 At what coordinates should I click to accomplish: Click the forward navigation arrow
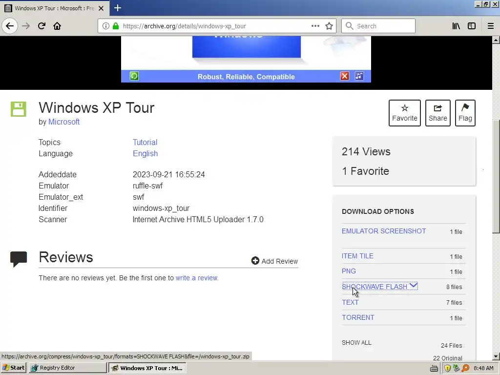pos(26,26)
